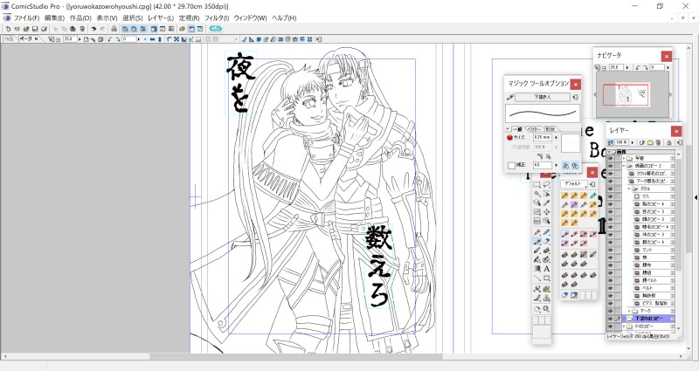
Task: Select the magic wand tool
Action: tap(537, 194)
